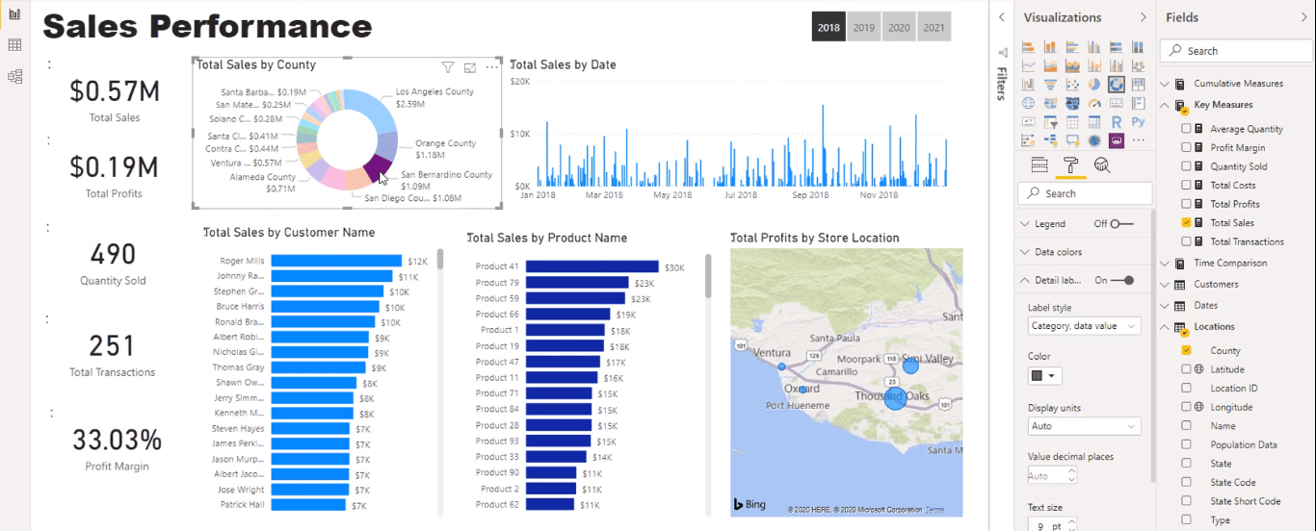Check the Total Costs field checkbox

[1187, 185]
